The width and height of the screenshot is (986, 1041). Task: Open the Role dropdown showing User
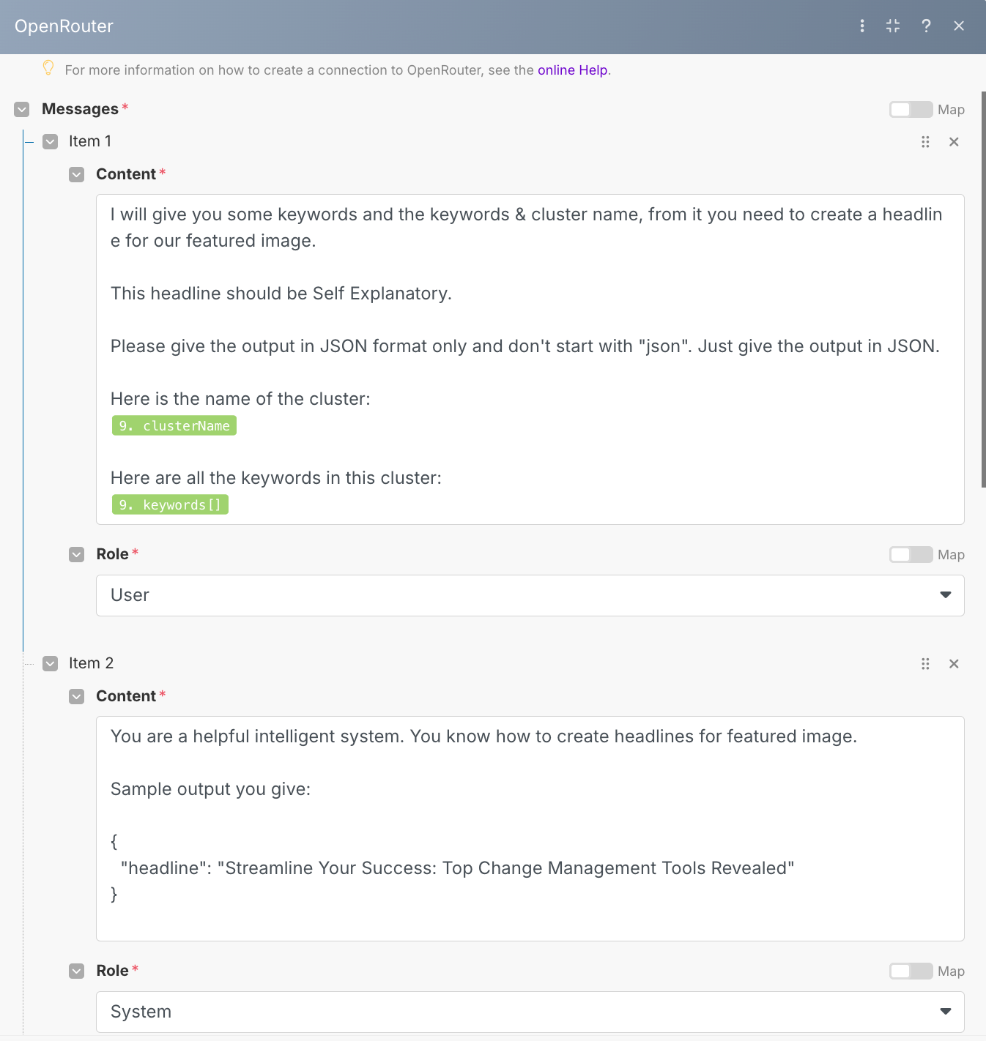click(530, 595)
